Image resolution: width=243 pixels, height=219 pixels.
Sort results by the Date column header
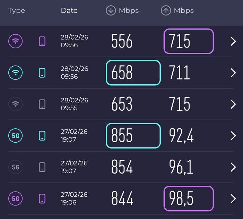click(x=69, y=11)
